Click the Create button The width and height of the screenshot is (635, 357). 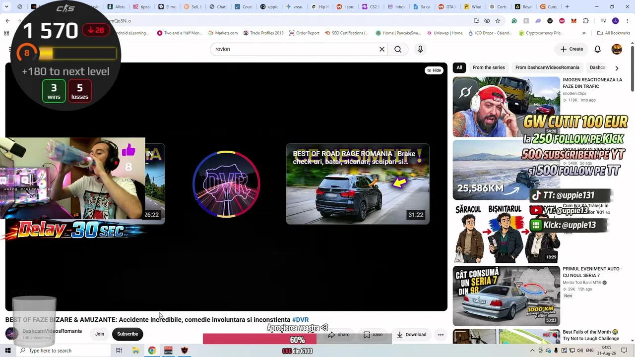(x=571, y=49)
